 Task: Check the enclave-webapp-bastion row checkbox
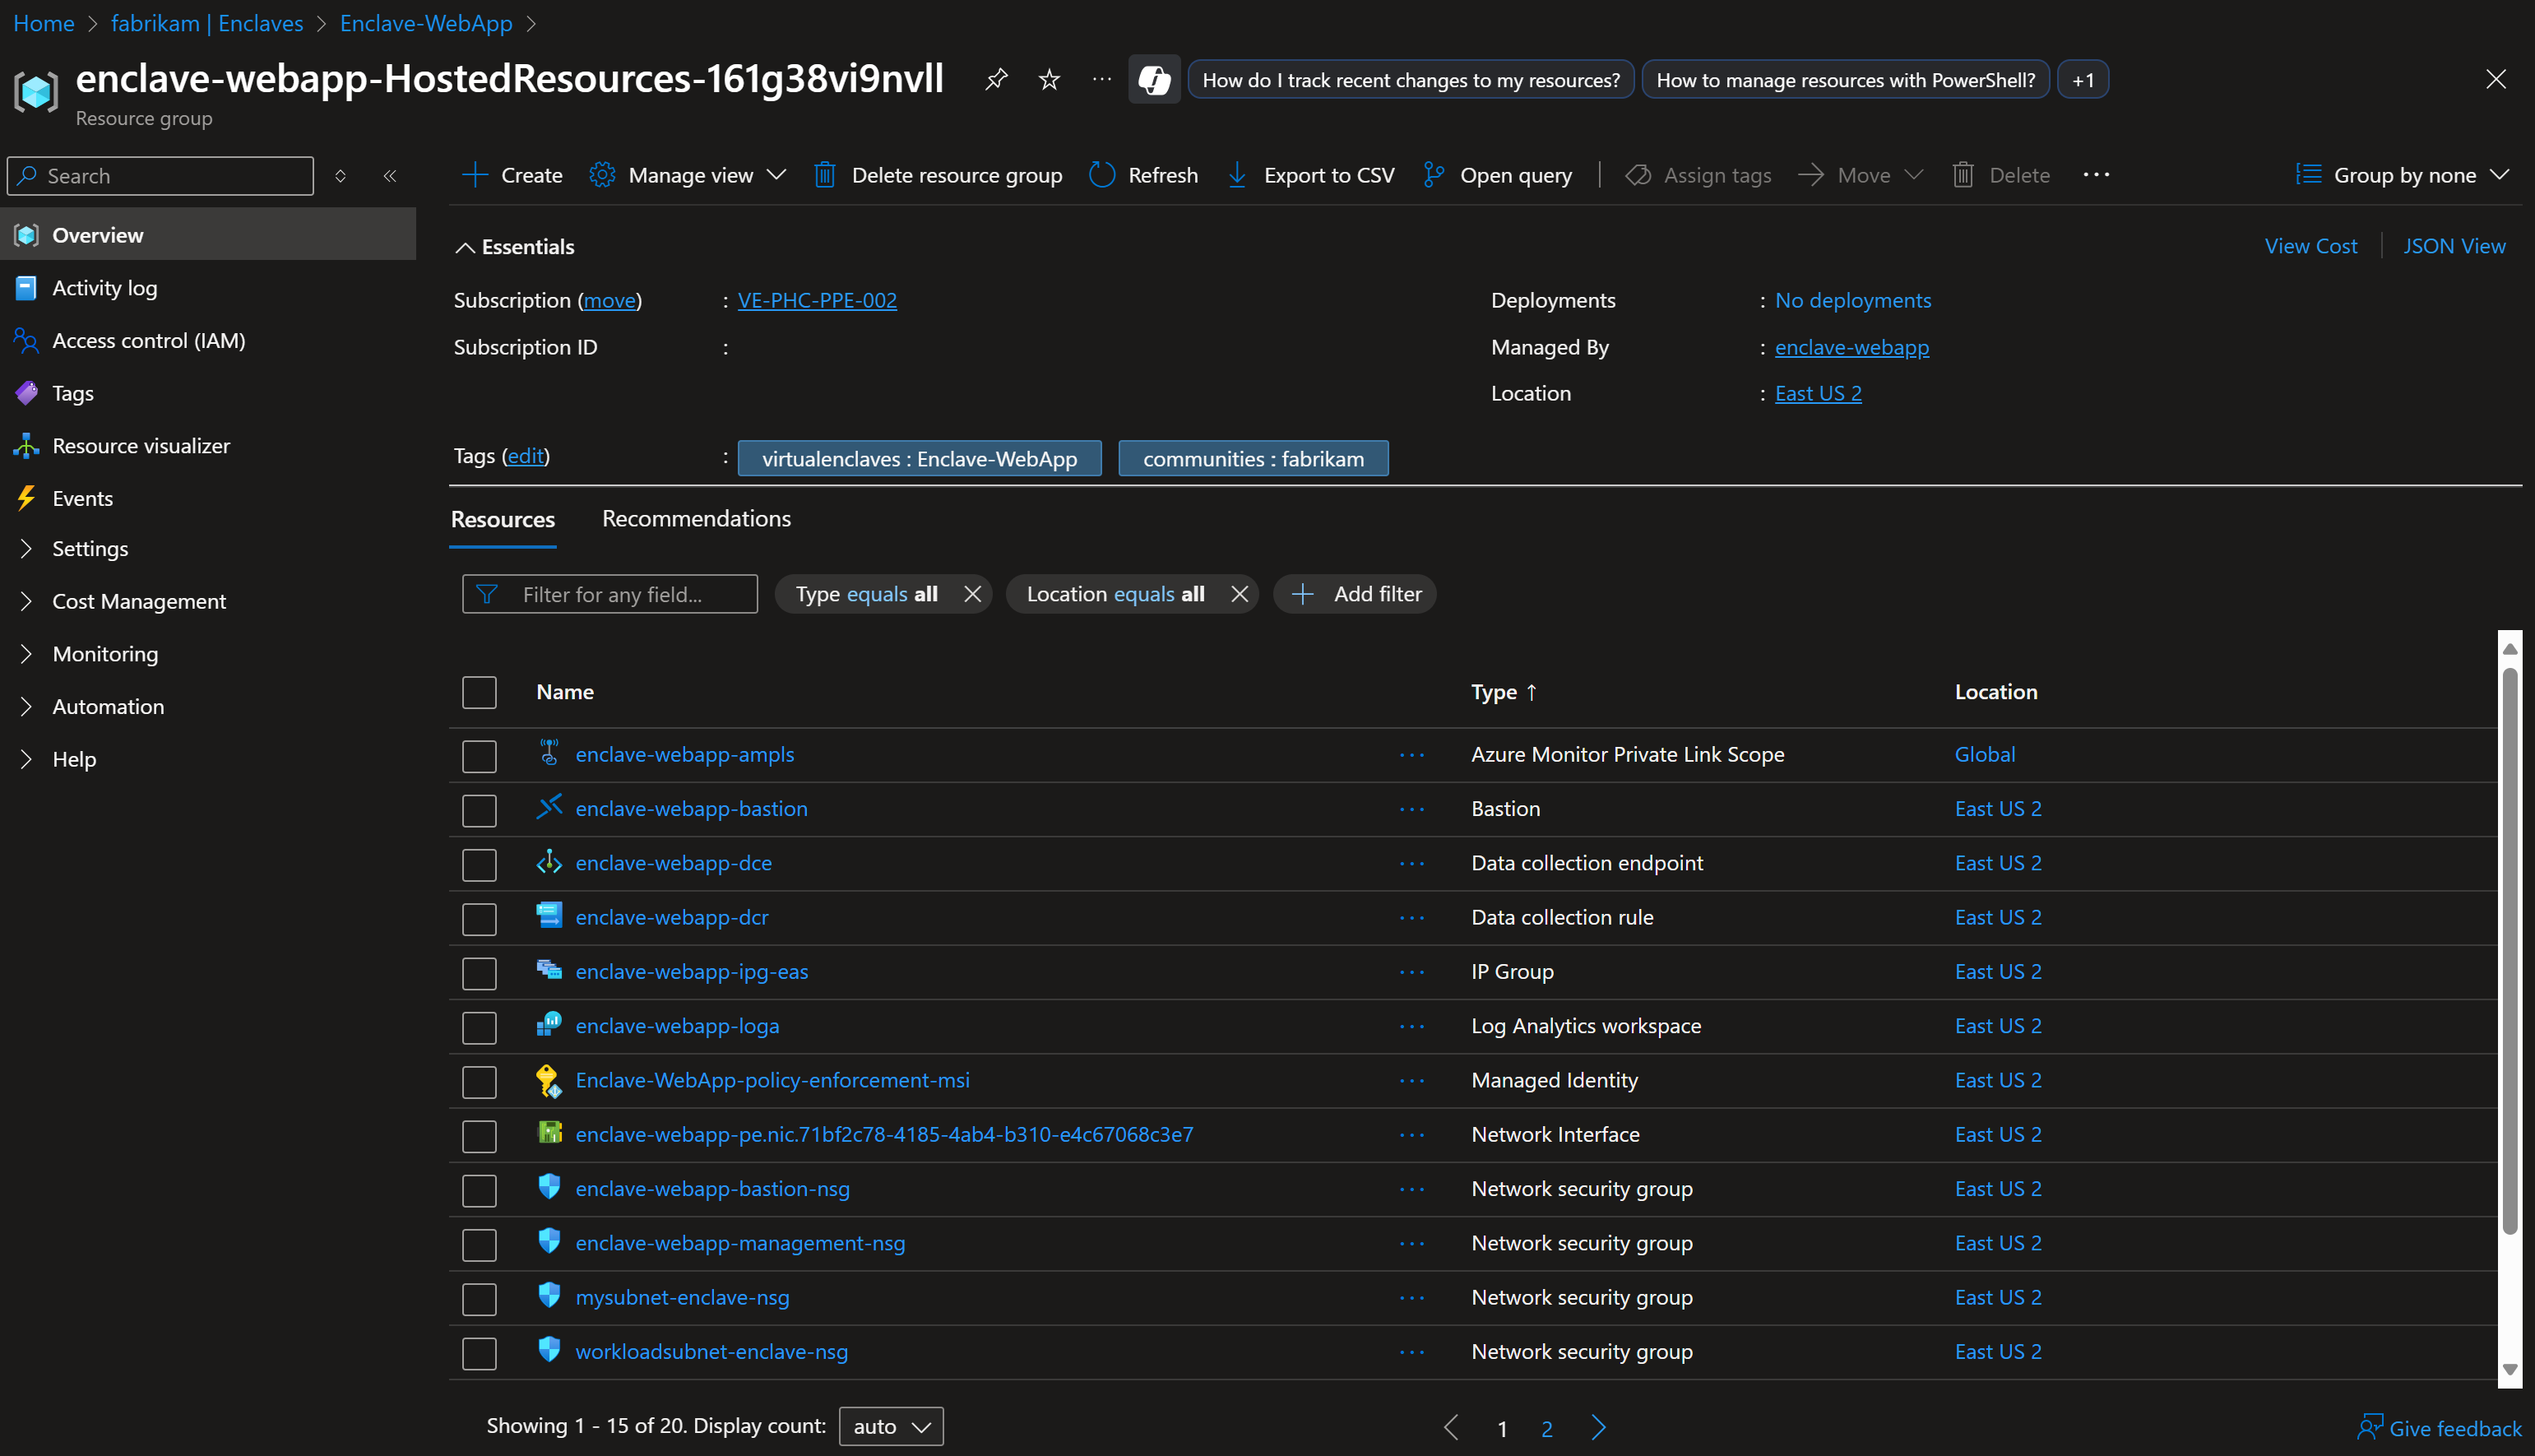tap(479, 810)
